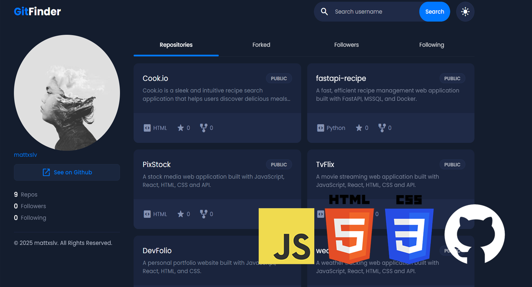
Task: Open the PixStock repository title
Action: tap(157, 165)
